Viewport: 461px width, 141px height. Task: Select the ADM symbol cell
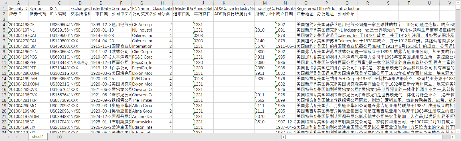[x=39, y=116]
